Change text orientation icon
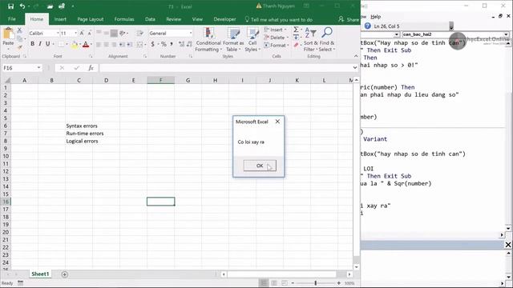Image resolution: width=513 pixels, height=288 pixels. pos(123,33)
